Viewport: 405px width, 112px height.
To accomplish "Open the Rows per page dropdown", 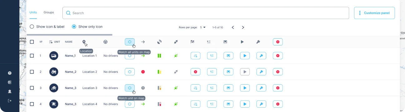I will pos(203,27).
